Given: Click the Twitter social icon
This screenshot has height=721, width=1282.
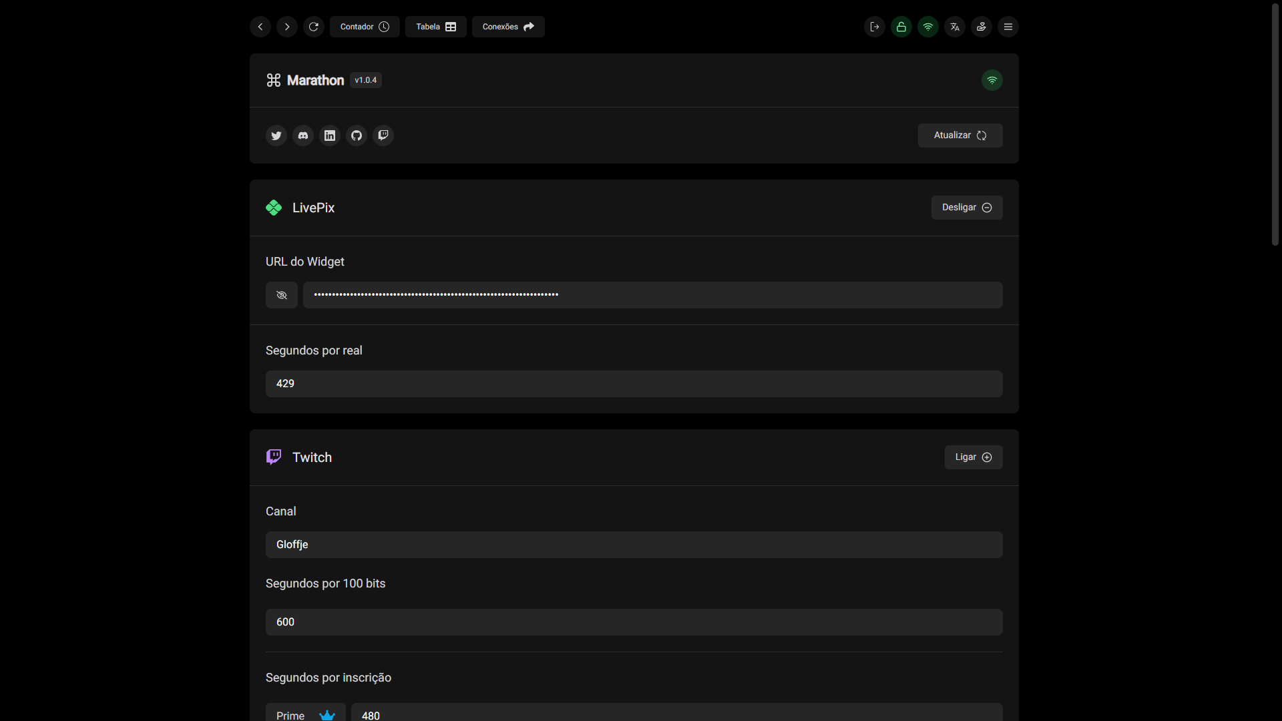Looking at the screenshot, I should pyautogui.click(x=276, y=136).
